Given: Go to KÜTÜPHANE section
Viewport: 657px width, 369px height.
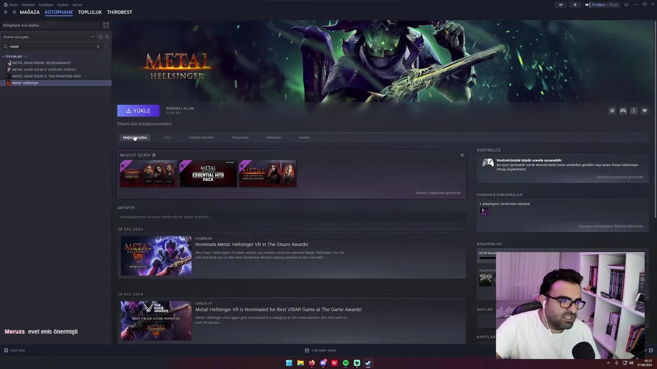Looking at the screenshot, I should [x=59, y=12].
